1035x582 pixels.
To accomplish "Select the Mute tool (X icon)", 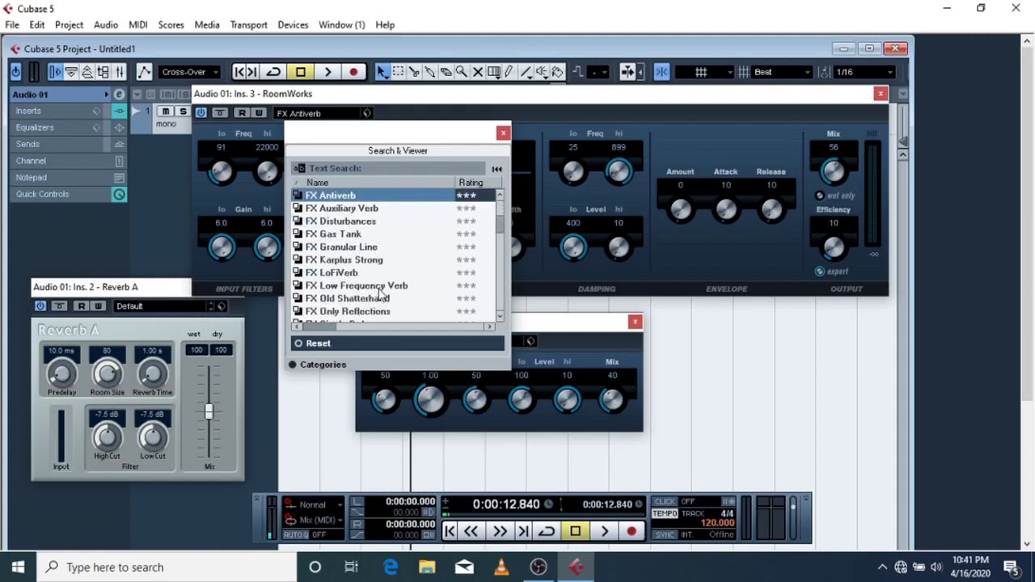I will 478,72.
